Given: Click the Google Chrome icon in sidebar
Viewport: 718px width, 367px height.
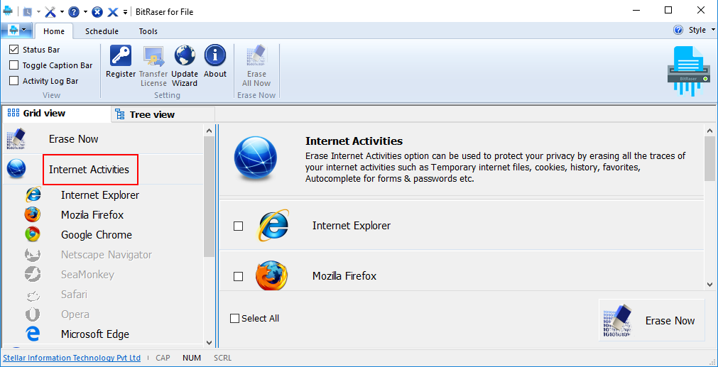Looking at the screenshot, I should pos(33,234).
